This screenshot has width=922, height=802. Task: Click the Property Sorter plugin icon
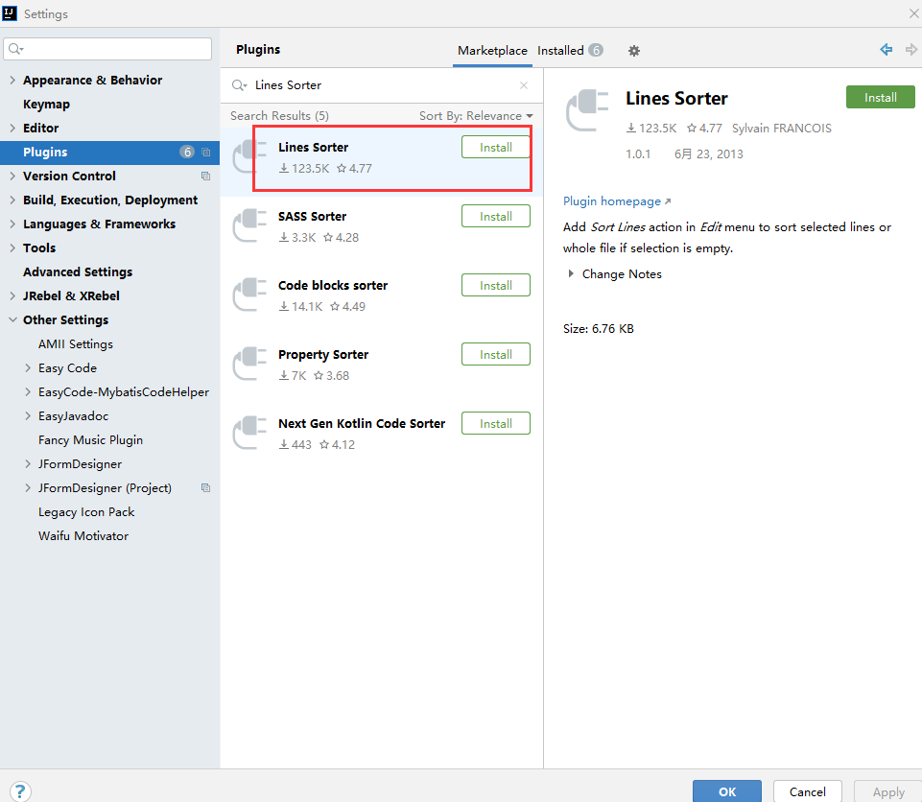click(249, 364)
